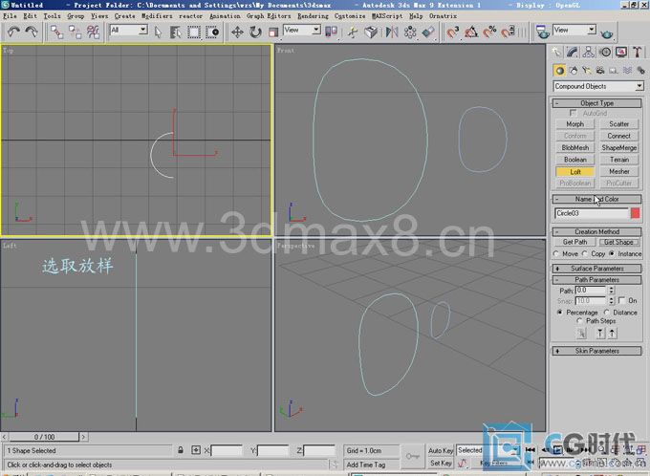
Task: Switch to the Hierarchy panel tab
Action: [x=588, y=53]
